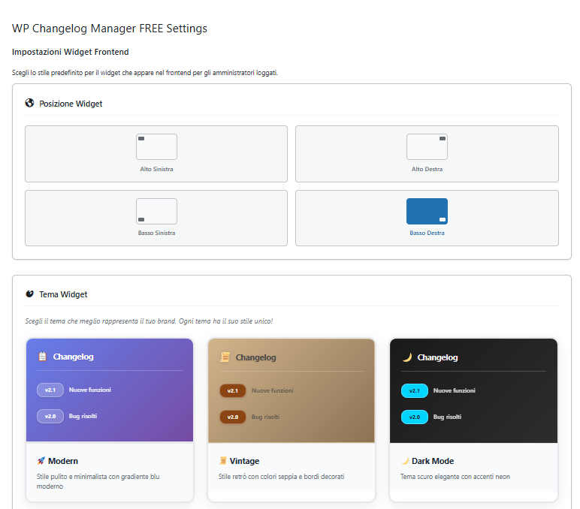
Task: Click the blue Basso Destra position icon
Action: click(x=427, y=211)
